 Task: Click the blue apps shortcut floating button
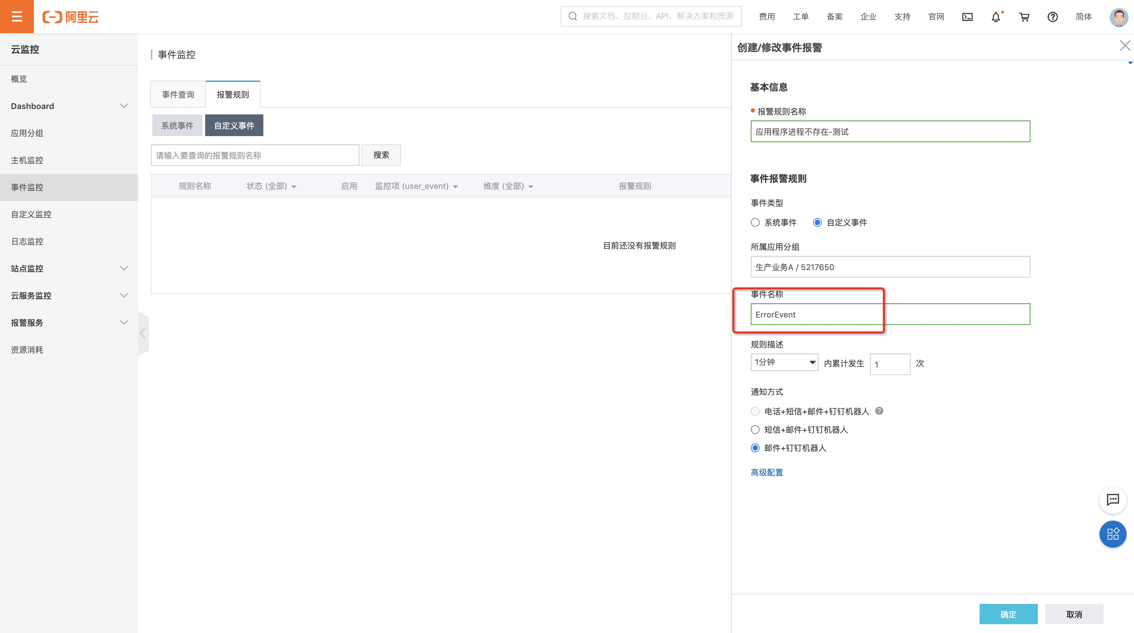(1112, 534)
